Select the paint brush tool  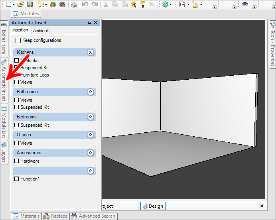[134, 4]
